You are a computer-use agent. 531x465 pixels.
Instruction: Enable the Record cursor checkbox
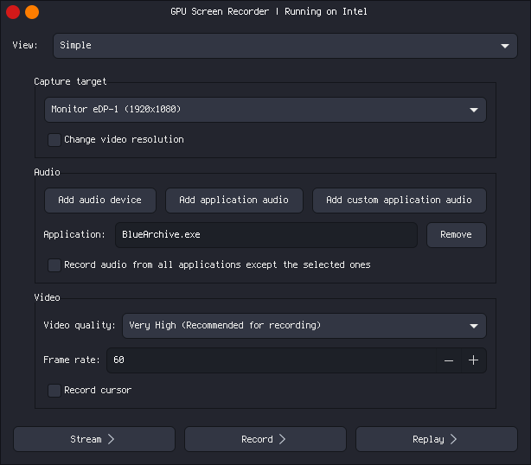[54, 391]
